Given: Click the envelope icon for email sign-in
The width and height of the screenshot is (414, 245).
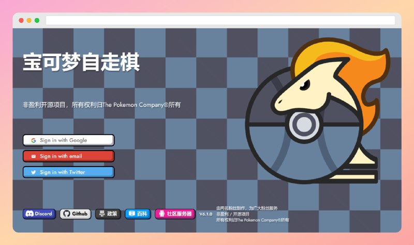Looking at the screenshot, I should click(33, 156).
